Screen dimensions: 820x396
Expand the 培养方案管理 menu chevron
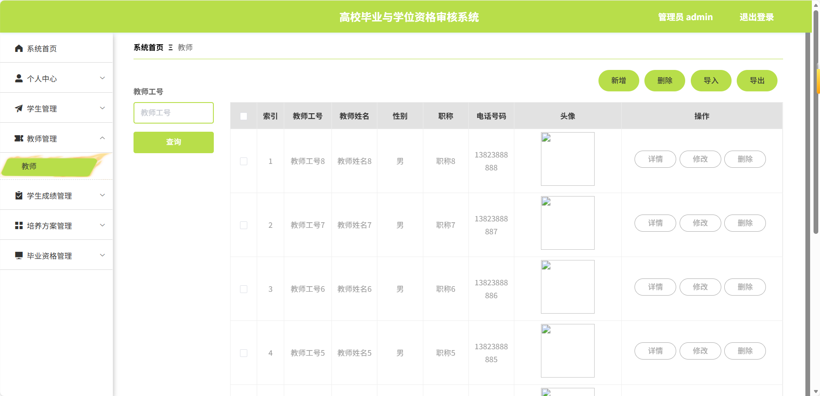pos(103,225)
